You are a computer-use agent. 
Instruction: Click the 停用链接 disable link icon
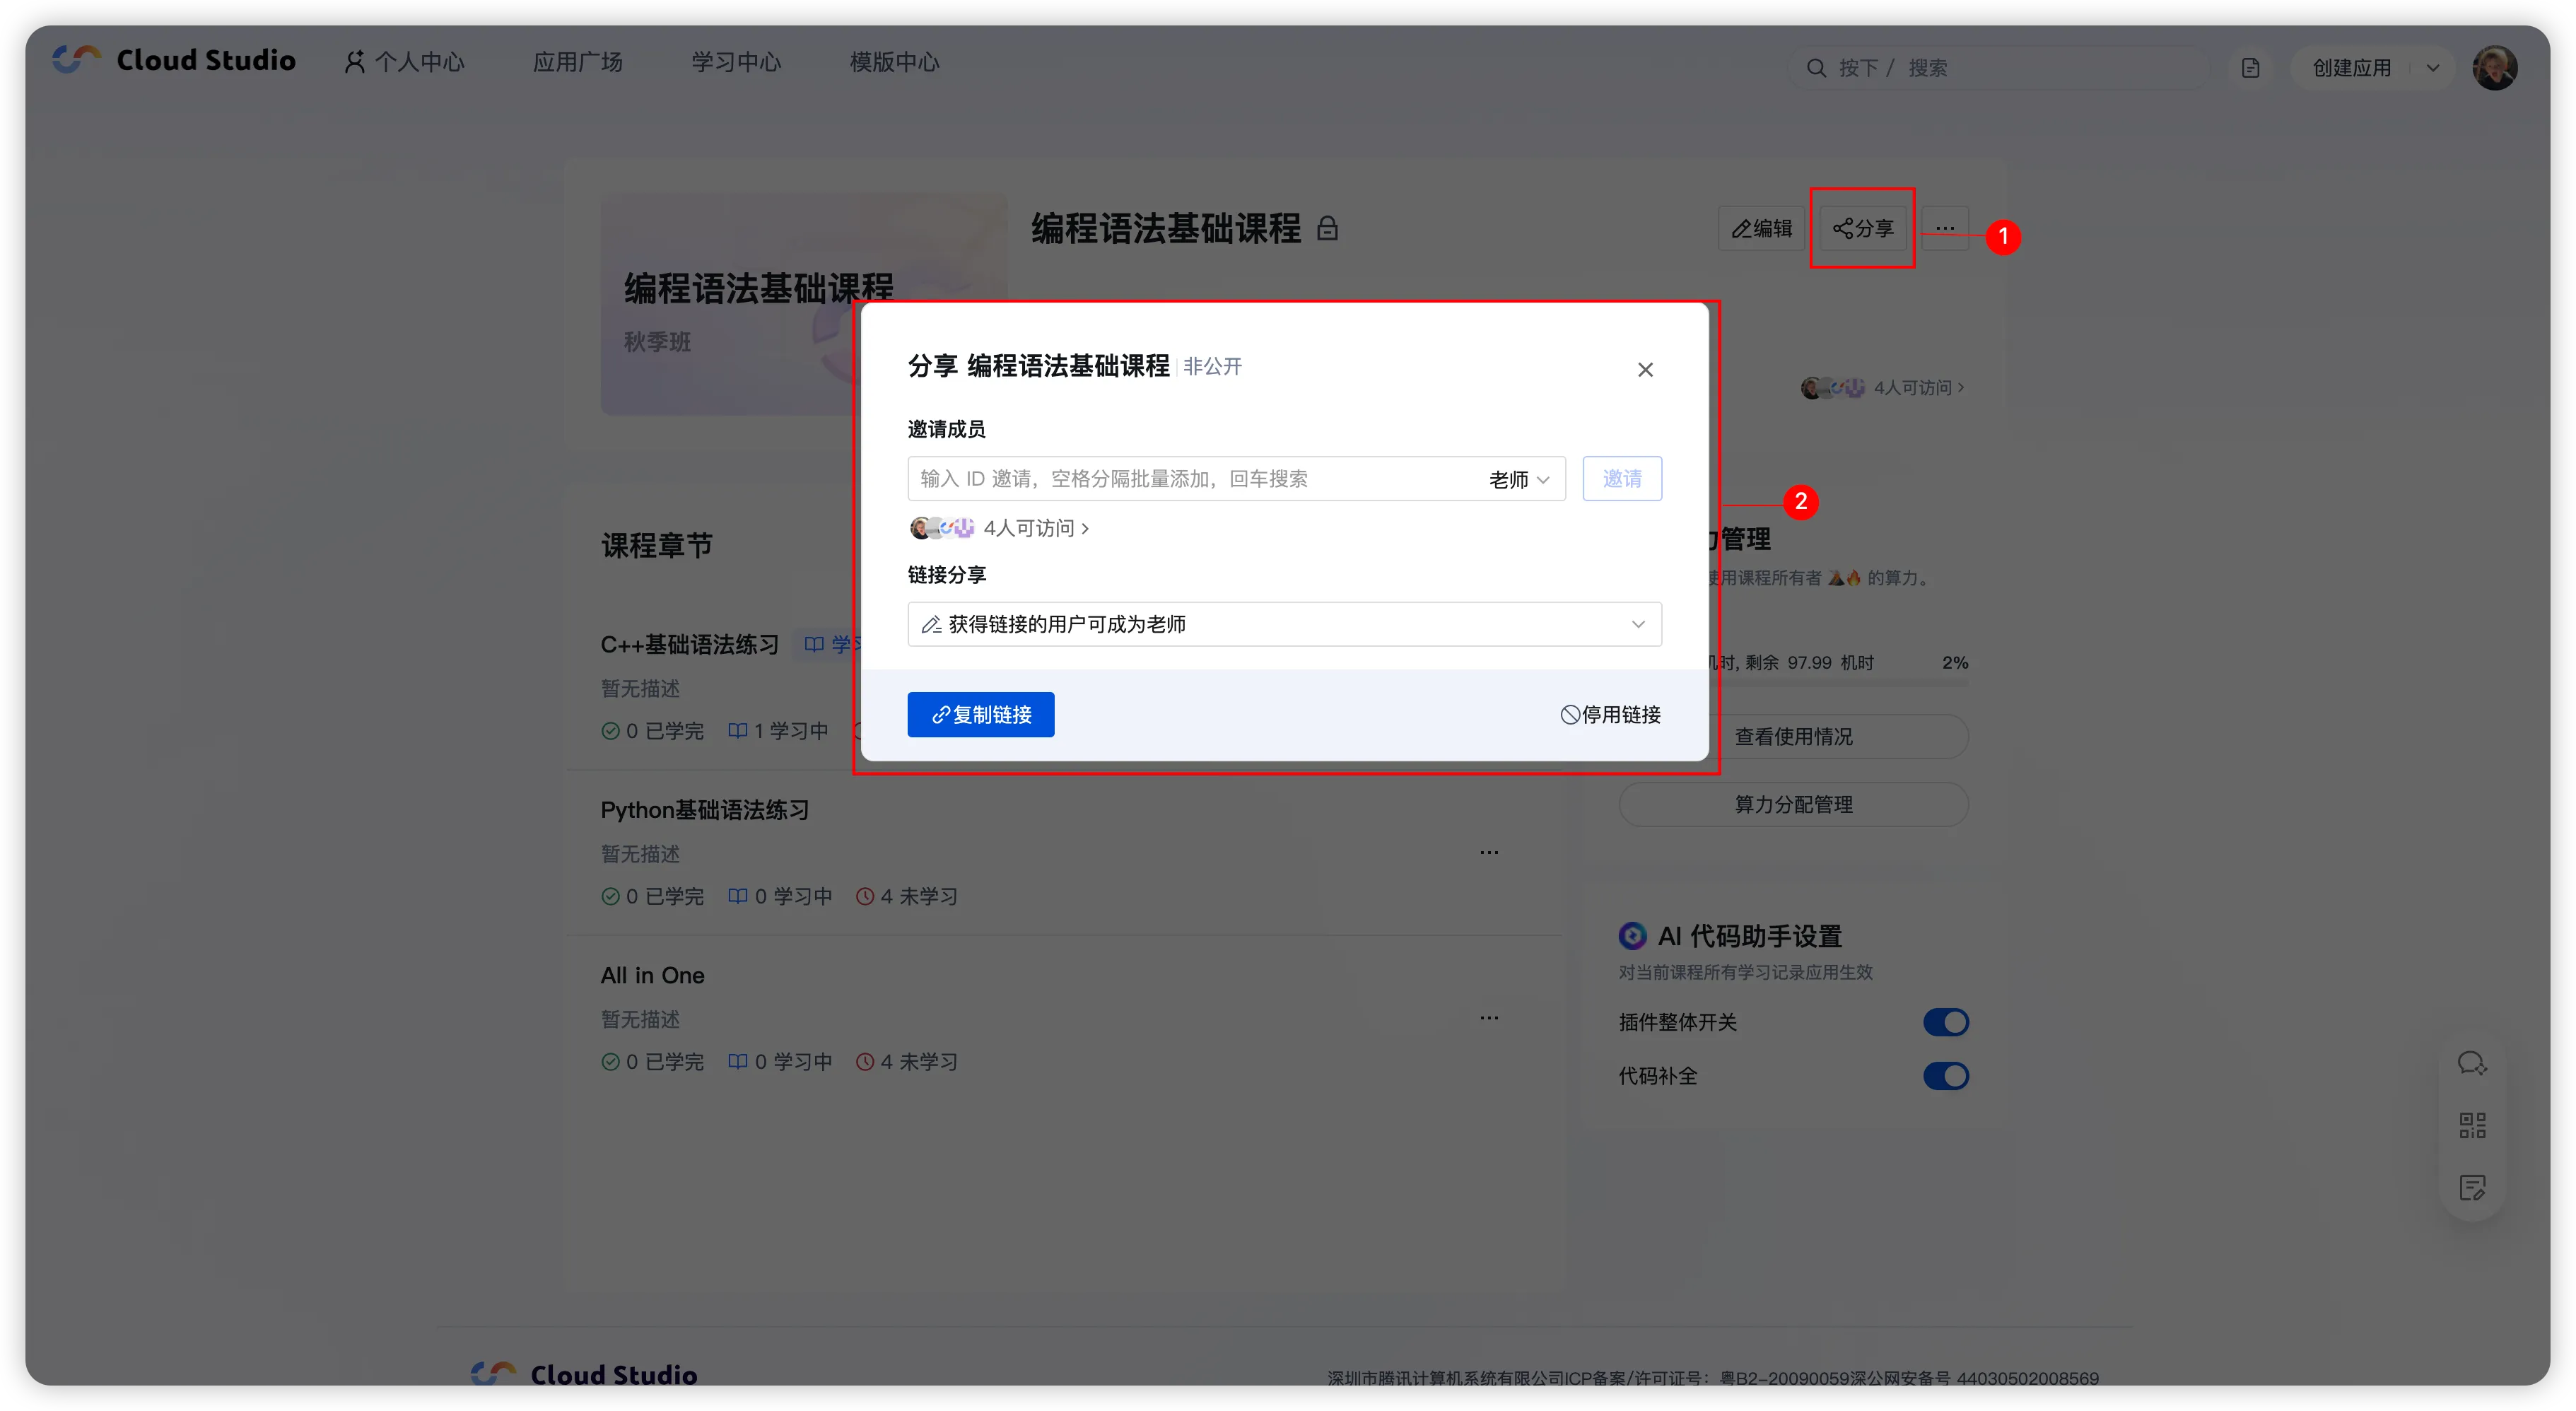(x=1570, y=715)
